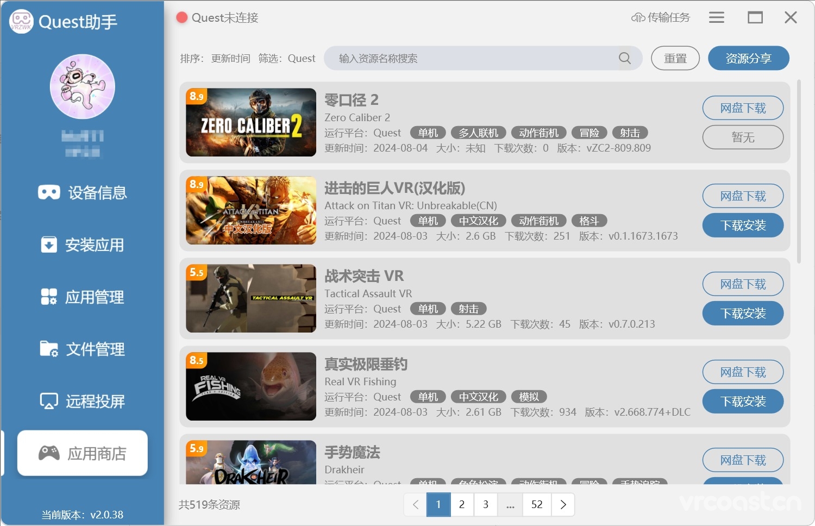
Task: Click the download box icon beside 安装应用
Action: click(x=49, y=245)
